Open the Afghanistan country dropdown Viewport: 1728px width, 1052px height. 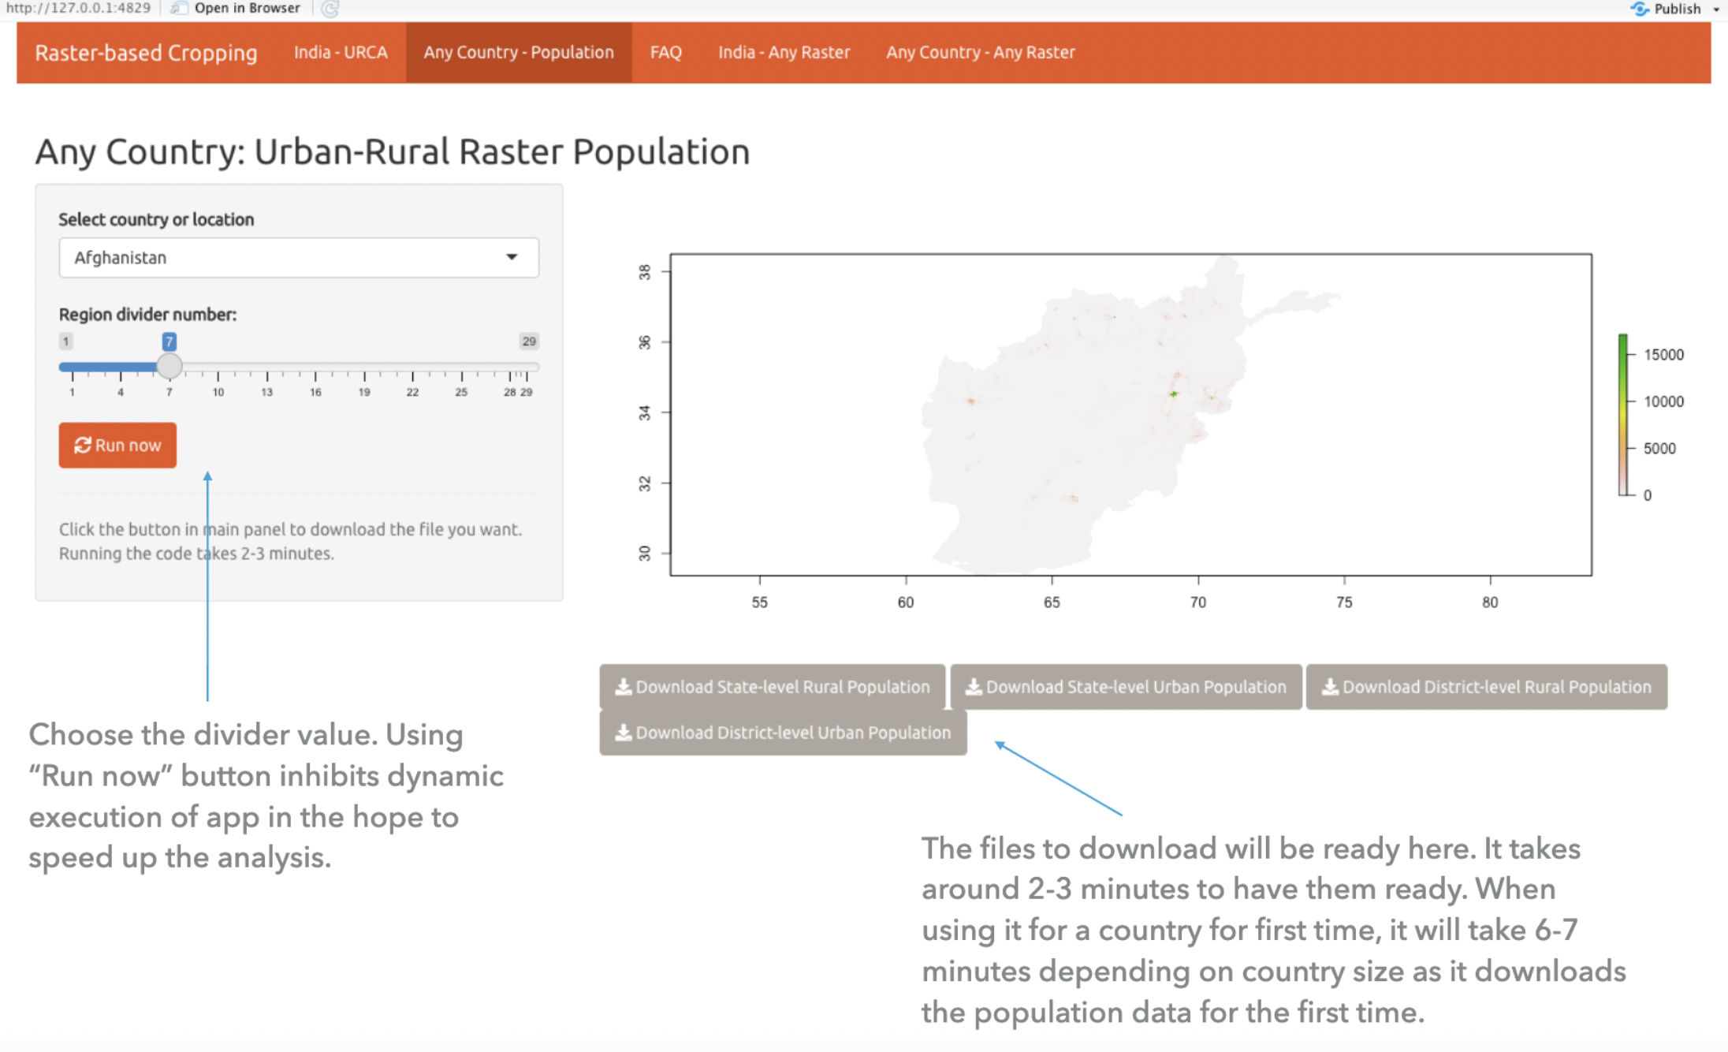click(x=298, y=258)
